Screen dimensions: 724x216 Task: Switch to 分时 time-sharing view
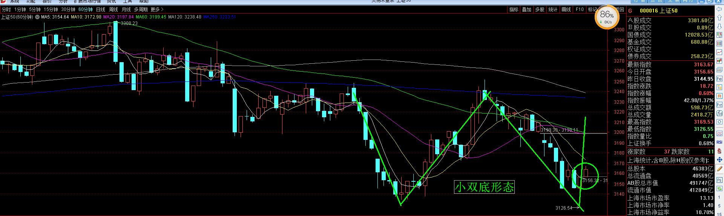tap(6, 9)
